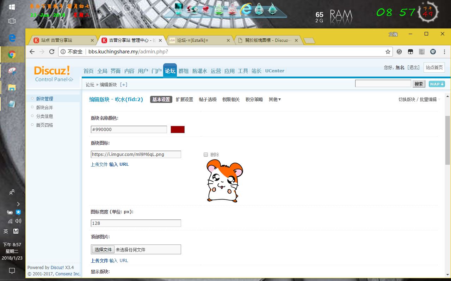Show hidden tray icons chevron
The height and width of the screenshot is (281, 451).
(18, 204)
